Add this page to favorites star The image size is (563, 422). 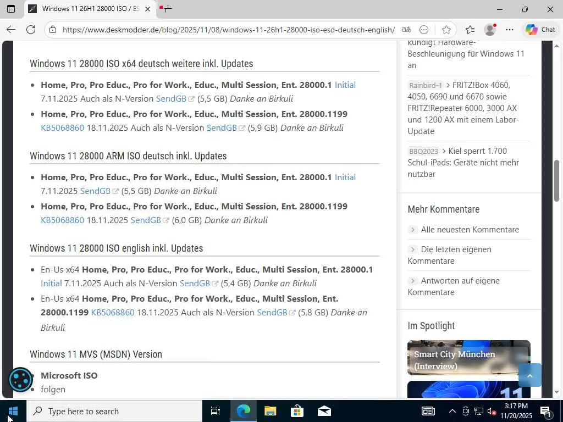pyautogui.click(x=446, y=30)
